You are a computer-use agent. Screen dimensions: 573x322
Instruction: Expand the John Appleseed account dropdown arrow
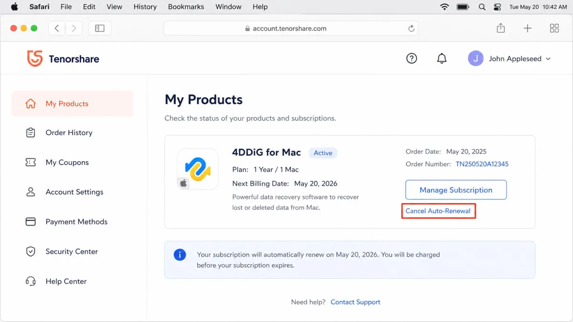click(548, 59)
